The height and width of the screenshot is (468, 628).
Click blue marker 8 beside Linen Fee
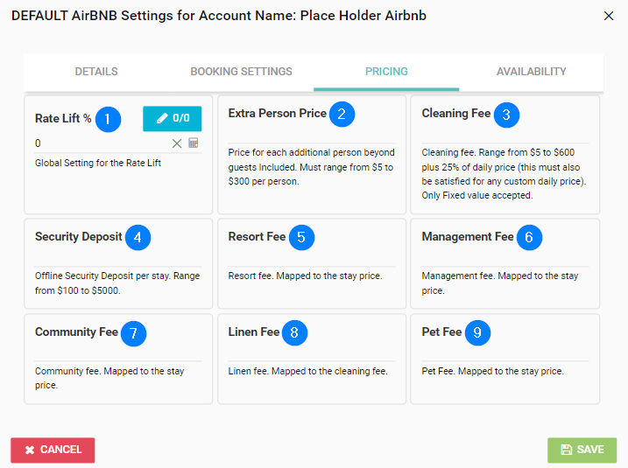pyautogui.click(x=294, y=333)
